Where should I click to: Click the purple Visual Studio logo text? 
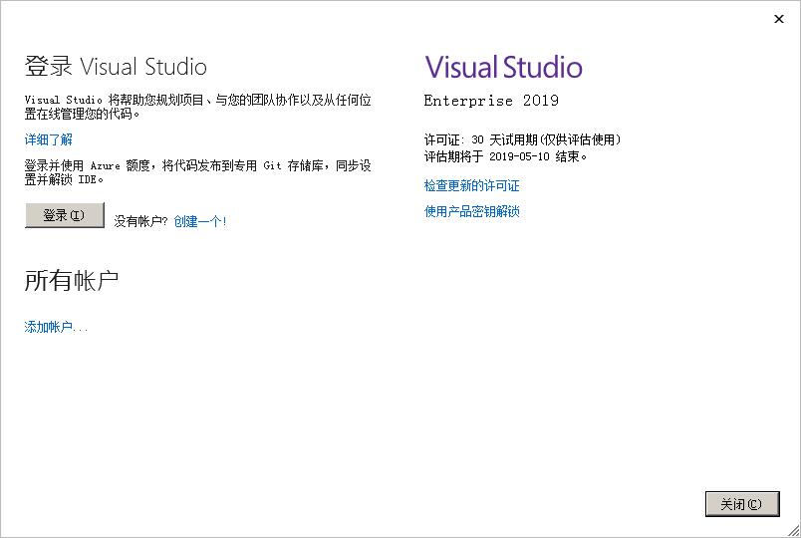503,68
